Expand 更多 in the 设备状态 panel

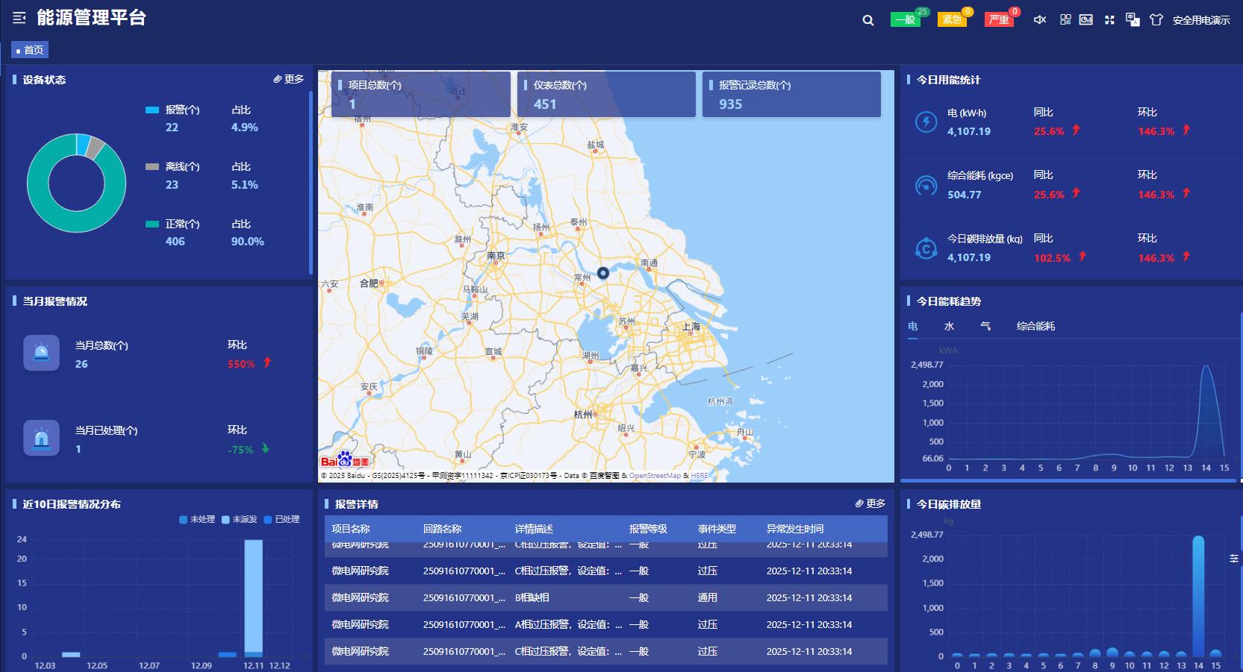(x=289, y=79)
